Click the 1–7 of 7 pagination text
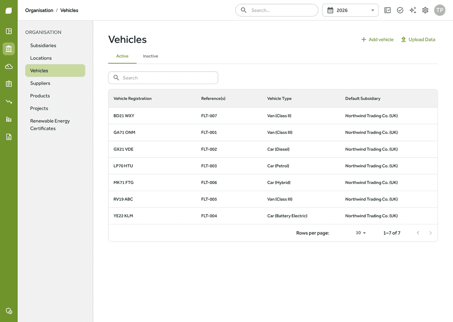This screenshot has width=453, height=322. 392,233
